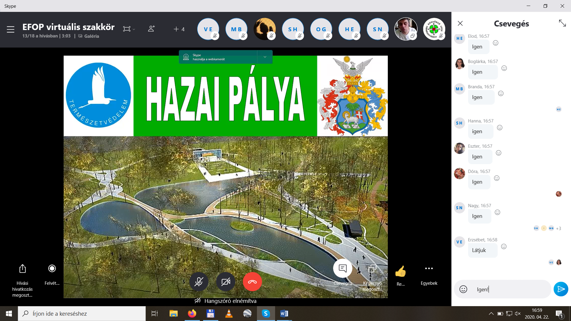View Boglárka's profile picture in chat
The width and height of the screenshot is (571, 321).
(x=460, y=64)
